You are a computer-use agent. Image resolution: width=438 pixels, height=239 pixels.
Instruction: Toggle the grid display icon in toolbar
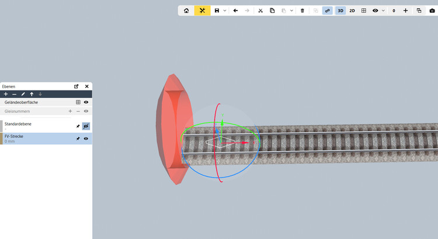[364, 11]
